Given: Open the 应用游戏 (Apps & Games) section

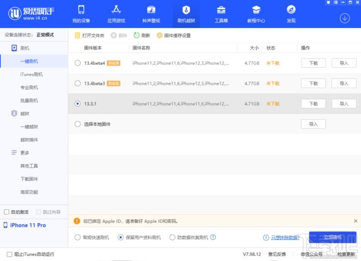Looking at the screenshot, I should pyautogui.click(x=116, y=13).
